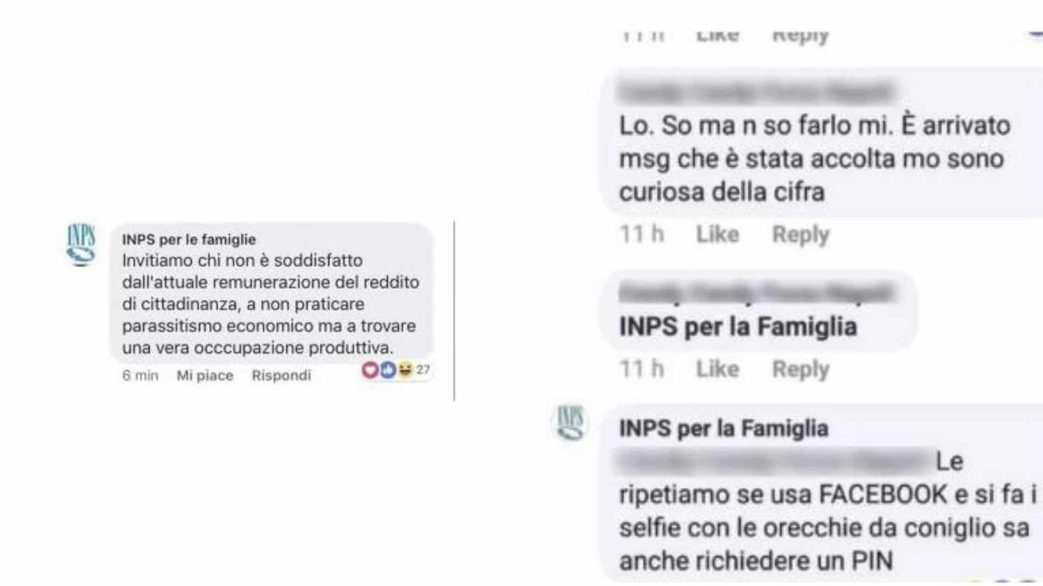Click Rispondi under the INPS comment
This screenshot has width=1043, height=586.
281,375
